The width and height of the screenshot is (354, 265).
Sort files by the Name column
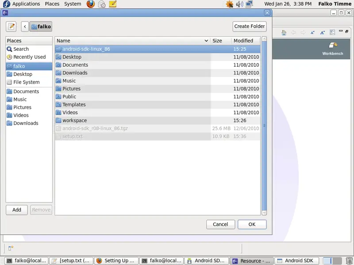[132, 41]
